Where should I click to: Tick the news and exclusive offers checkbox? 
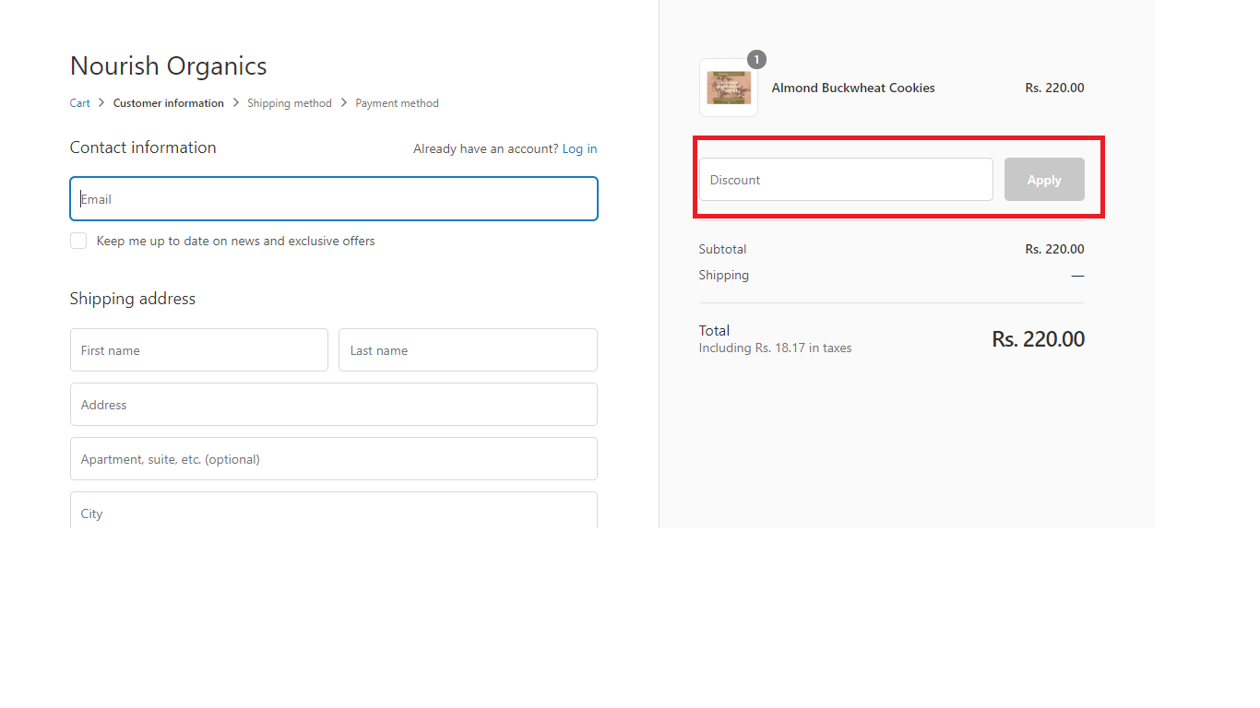[x=78, y=241]
